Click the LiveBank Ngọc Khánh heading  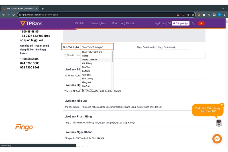[78, 132]
